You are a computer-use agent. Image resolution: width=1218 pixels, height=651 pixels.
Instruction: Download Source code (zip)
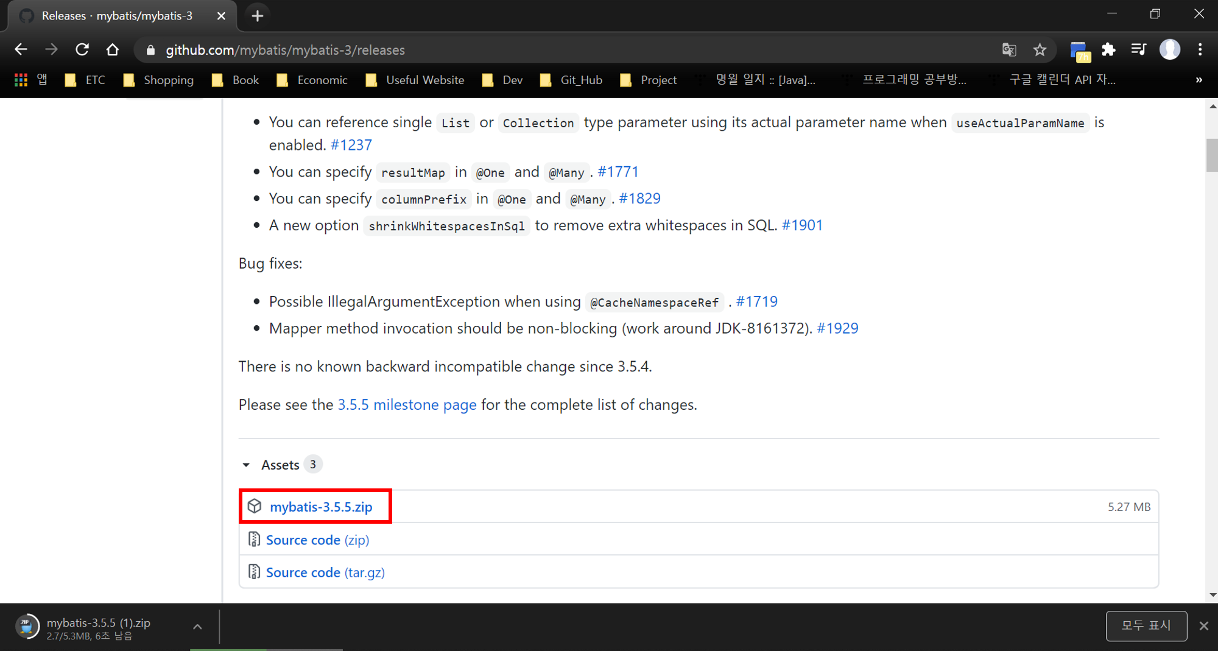pos(317,540)
